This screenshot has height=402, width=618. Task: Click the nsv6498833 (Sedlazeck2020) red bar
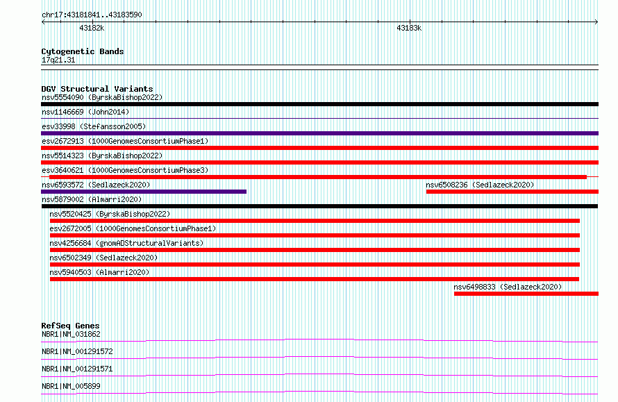(526, 294)
